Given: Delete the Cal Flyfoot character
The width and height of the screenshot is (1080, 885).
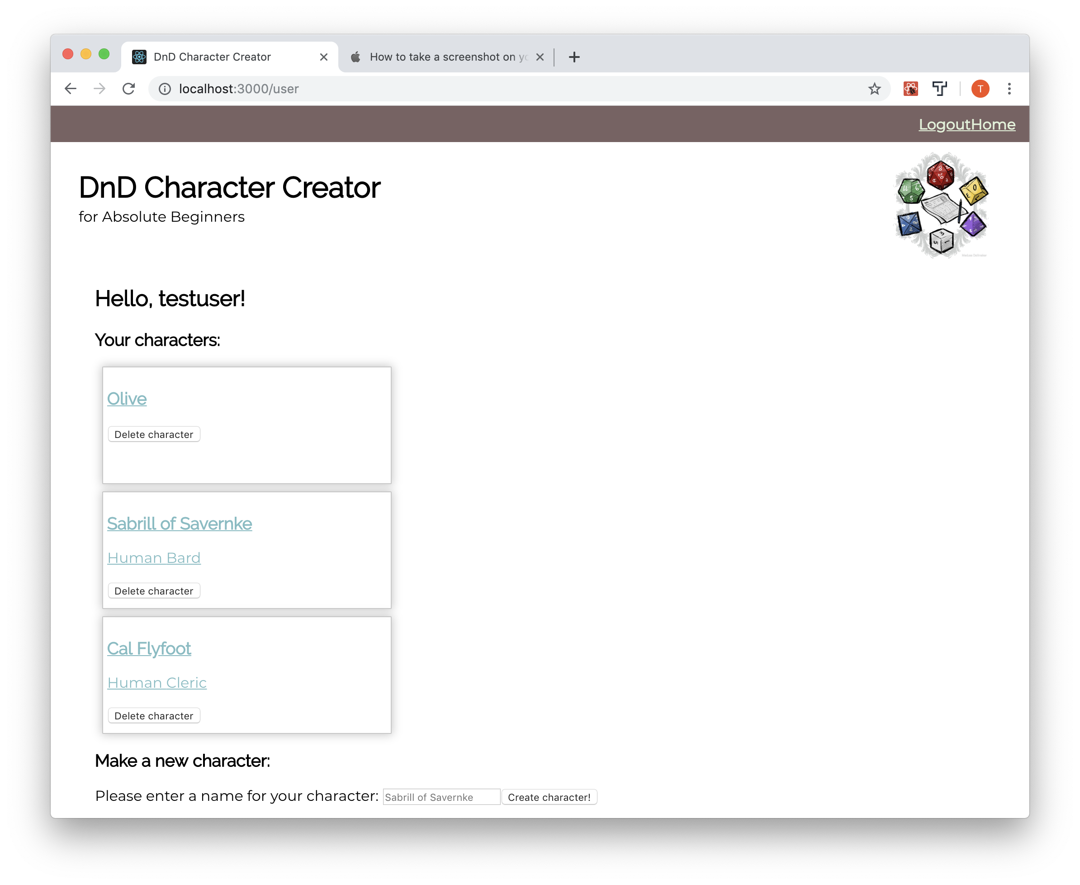Looking at the screenshot, I should click(x=154, y=716).
